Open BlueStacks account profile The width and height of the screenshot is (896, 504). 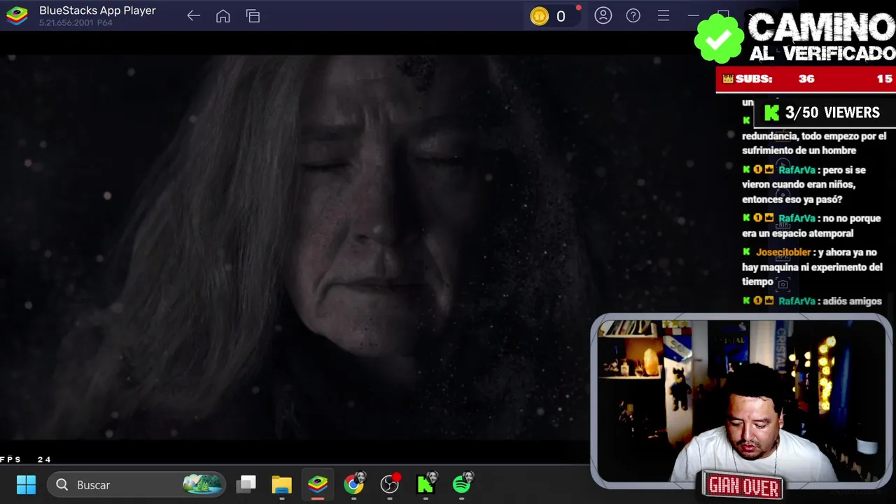click(x=603, y=15)
